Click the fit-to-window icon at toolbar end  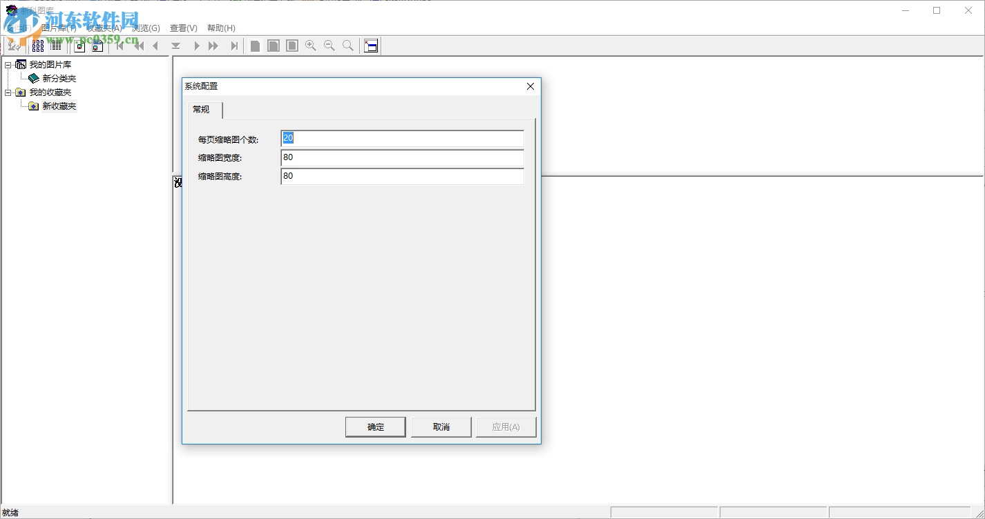point(370,46)
